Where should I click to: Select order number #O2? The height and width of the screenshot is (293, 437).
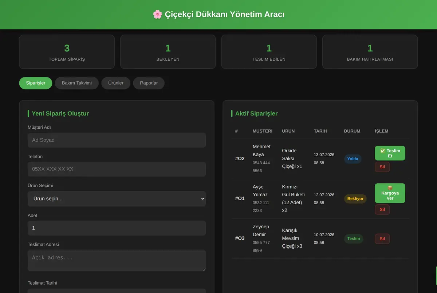240,158
